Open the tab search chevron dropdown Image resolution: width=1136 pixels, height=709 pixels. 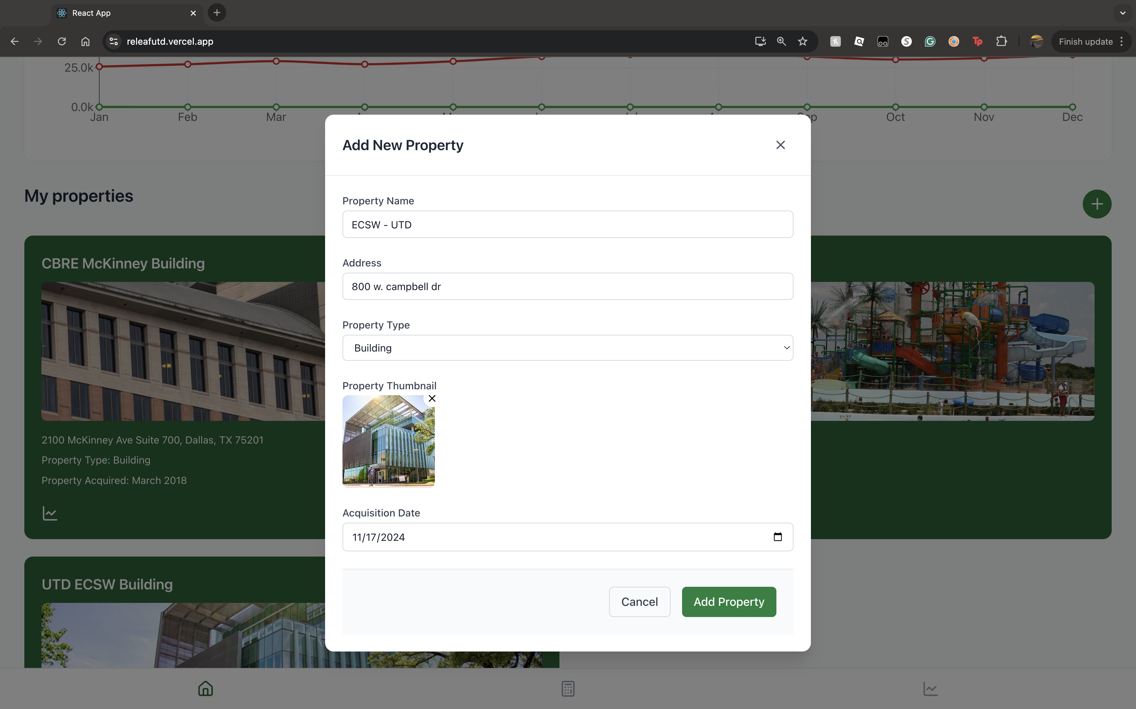tap(1123, 13)
